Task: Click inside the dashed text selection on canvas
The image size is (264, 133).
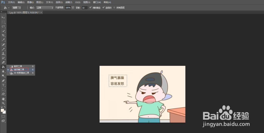Action: coord(118,81)
